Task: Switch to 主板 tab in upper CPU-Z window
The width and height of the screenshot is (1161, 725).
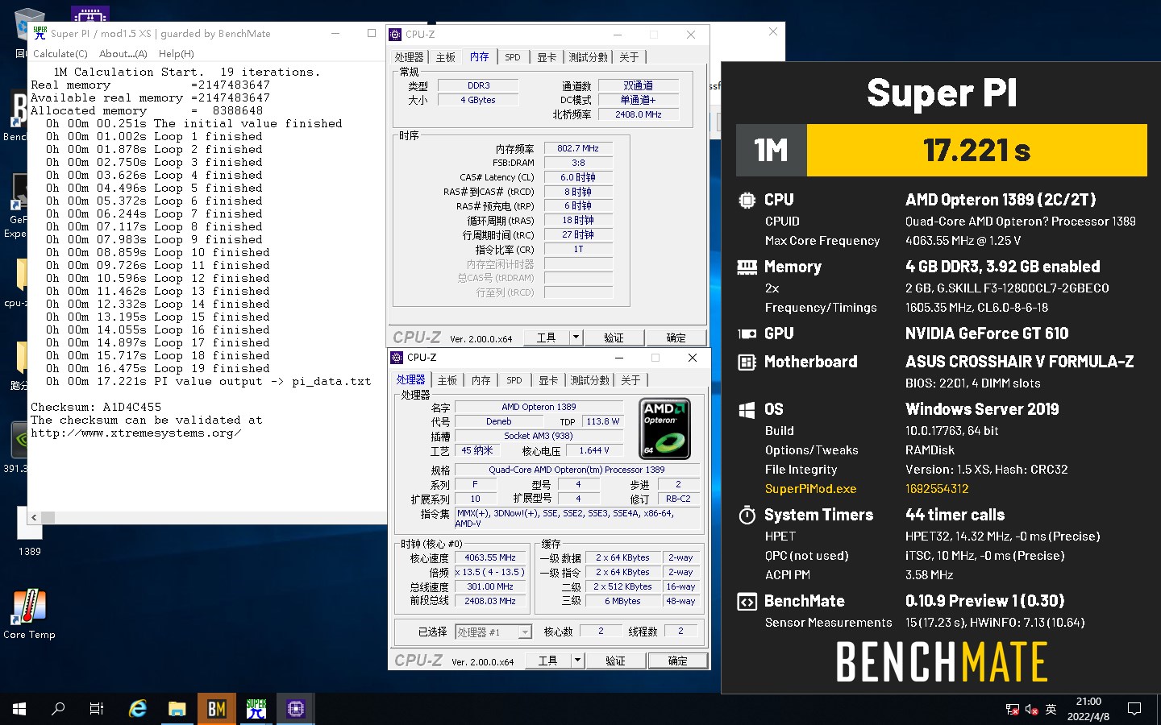Action: coord(445,57)
